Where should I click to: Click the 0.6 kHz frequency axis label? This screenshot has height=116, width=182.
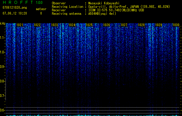(x=3, y=110)
